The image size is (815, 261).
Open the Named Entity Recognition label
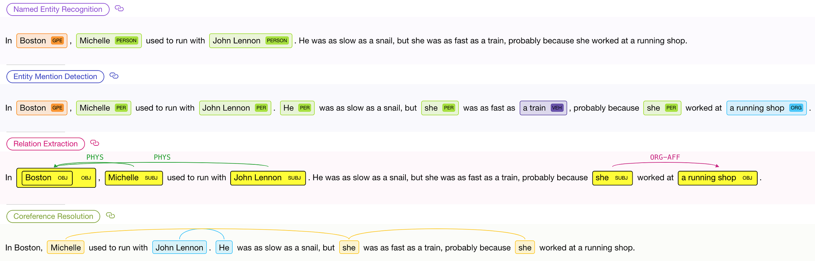pos(58,9)
